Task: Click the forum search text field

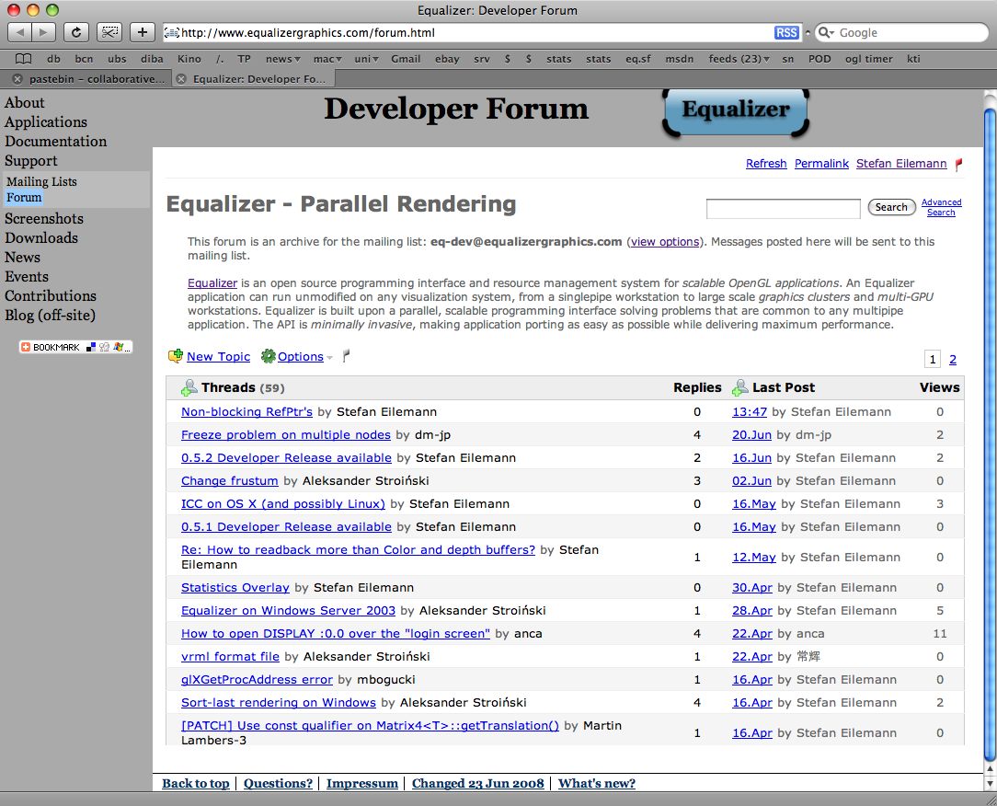Action: 783,209
